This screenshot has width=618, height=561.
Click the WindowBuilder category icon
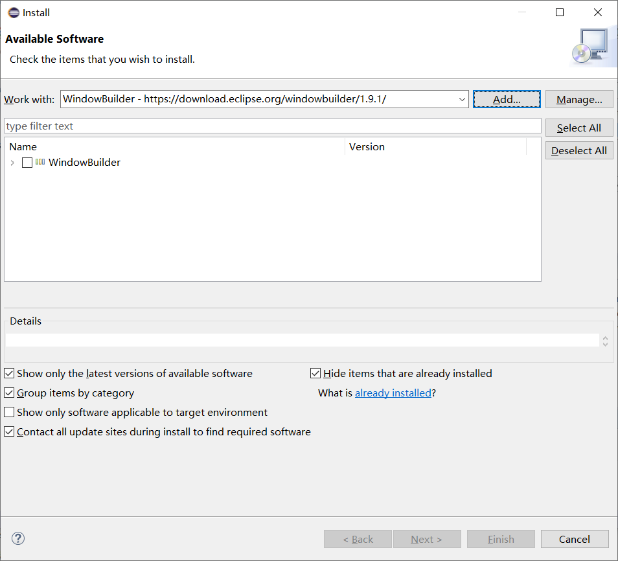click(x=40, y=162)
